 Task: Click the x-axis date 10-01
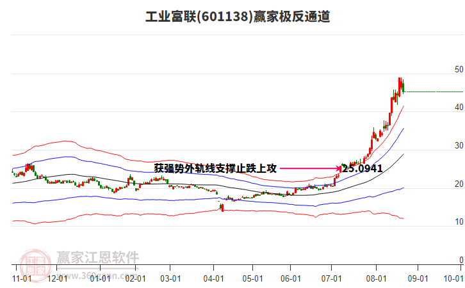[453, 279]
